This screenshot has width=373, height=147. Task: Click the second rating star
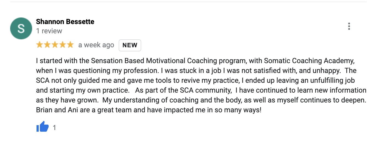click(x=47, y=45)
